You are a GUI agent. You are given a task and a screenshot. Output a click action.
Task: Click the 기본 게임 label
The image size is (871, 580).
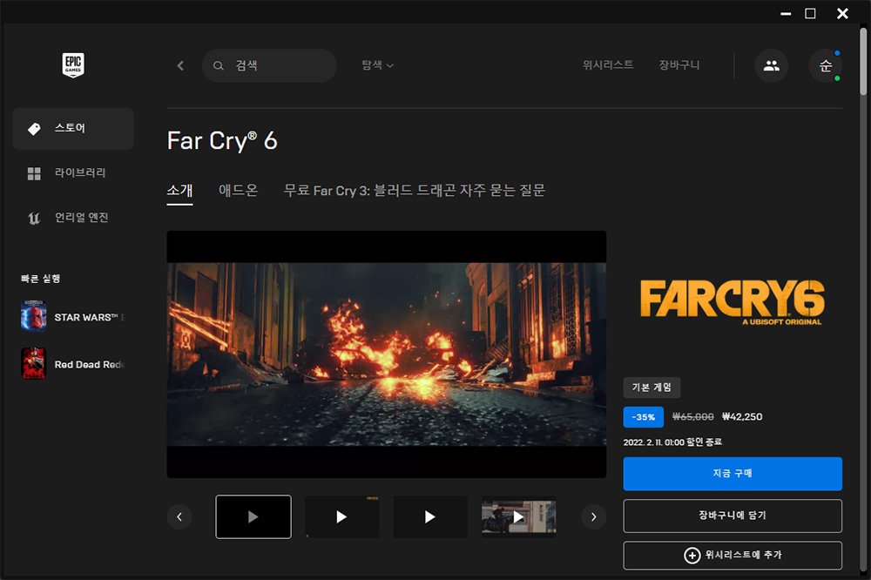click(x=652, y=388)
